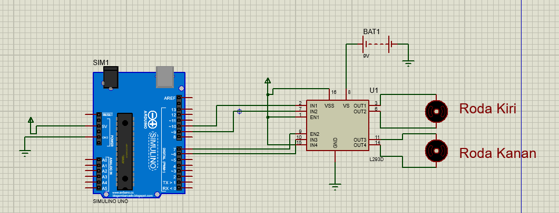Click the 'U1' reference label
This screenshot has height=213, width=559.
pyautogui.click(x=374, y=91)
